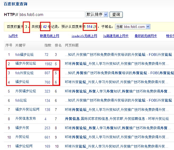This screenshot has width=174, height=150.
Task: Click the index value 1982
Action: (x=48, y=64)
